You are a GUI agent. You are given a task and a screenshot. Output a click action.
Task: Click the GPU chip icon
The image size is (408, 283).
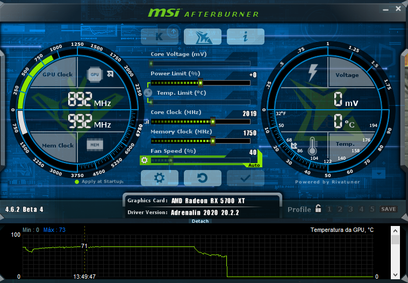click(95, 74)
